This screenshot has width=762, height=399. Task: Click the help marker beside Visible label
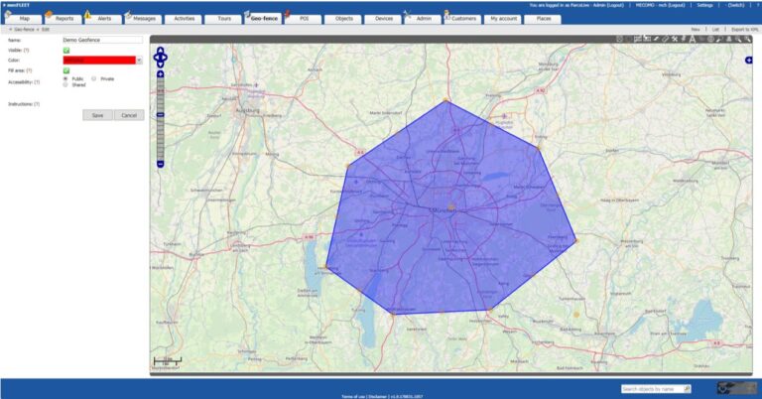click(26, 50)
